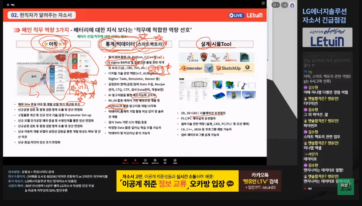Open the purple profile avatar
Viewport: 362px width, 206px height.
pos(292,5)
